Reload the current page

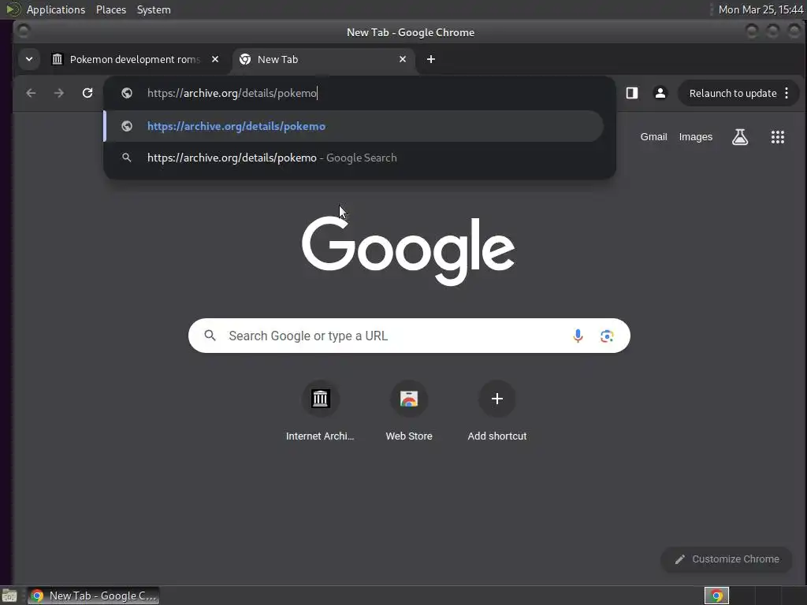[x=87, y=93]
